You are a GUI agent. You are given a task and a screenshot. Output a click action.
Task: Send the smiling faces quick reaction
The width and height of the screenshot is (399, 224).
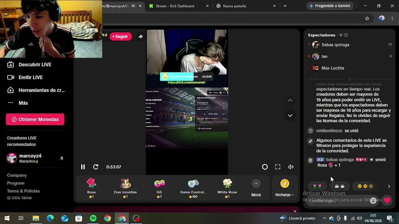click(x=365, y=186)
